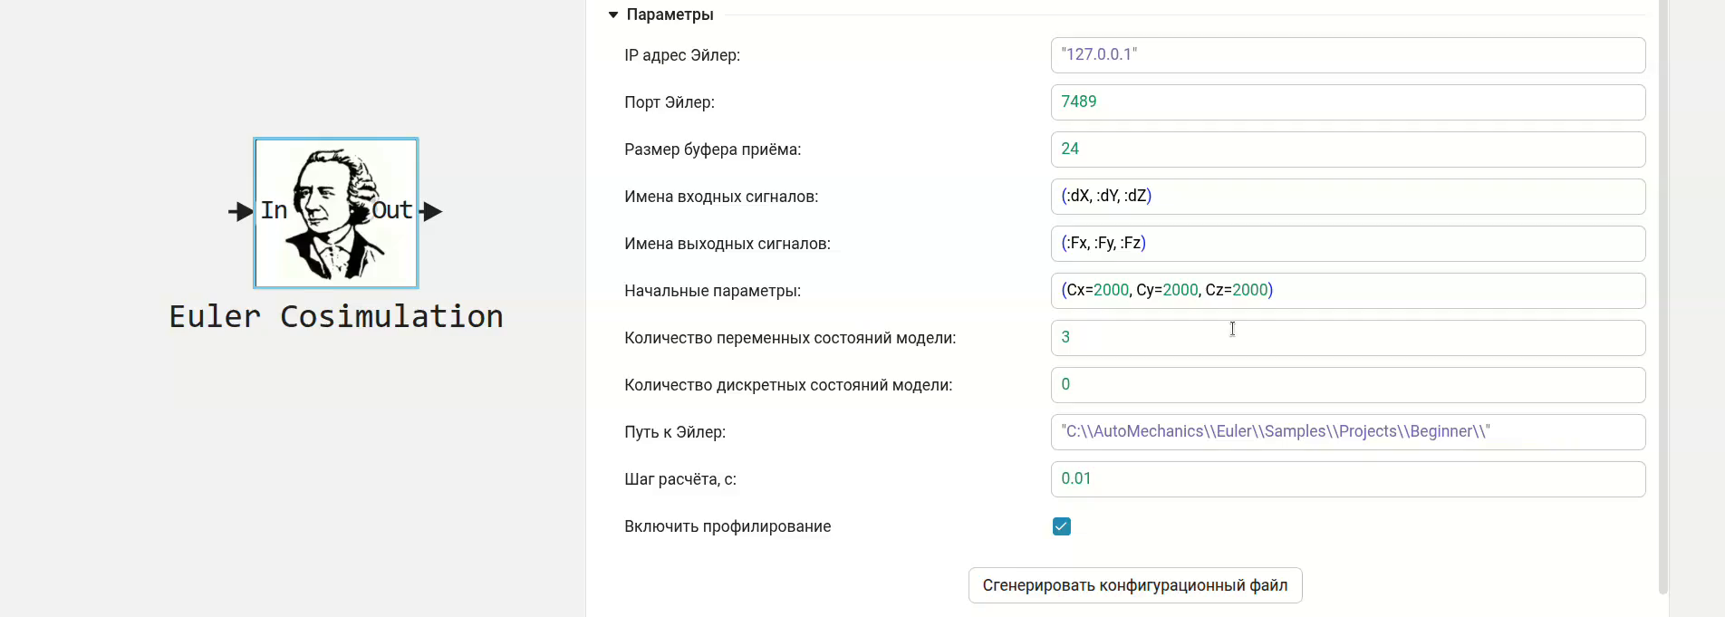Click the discrete states count field
This screenshot has width=1725, height=617.
click(1347, 385)
